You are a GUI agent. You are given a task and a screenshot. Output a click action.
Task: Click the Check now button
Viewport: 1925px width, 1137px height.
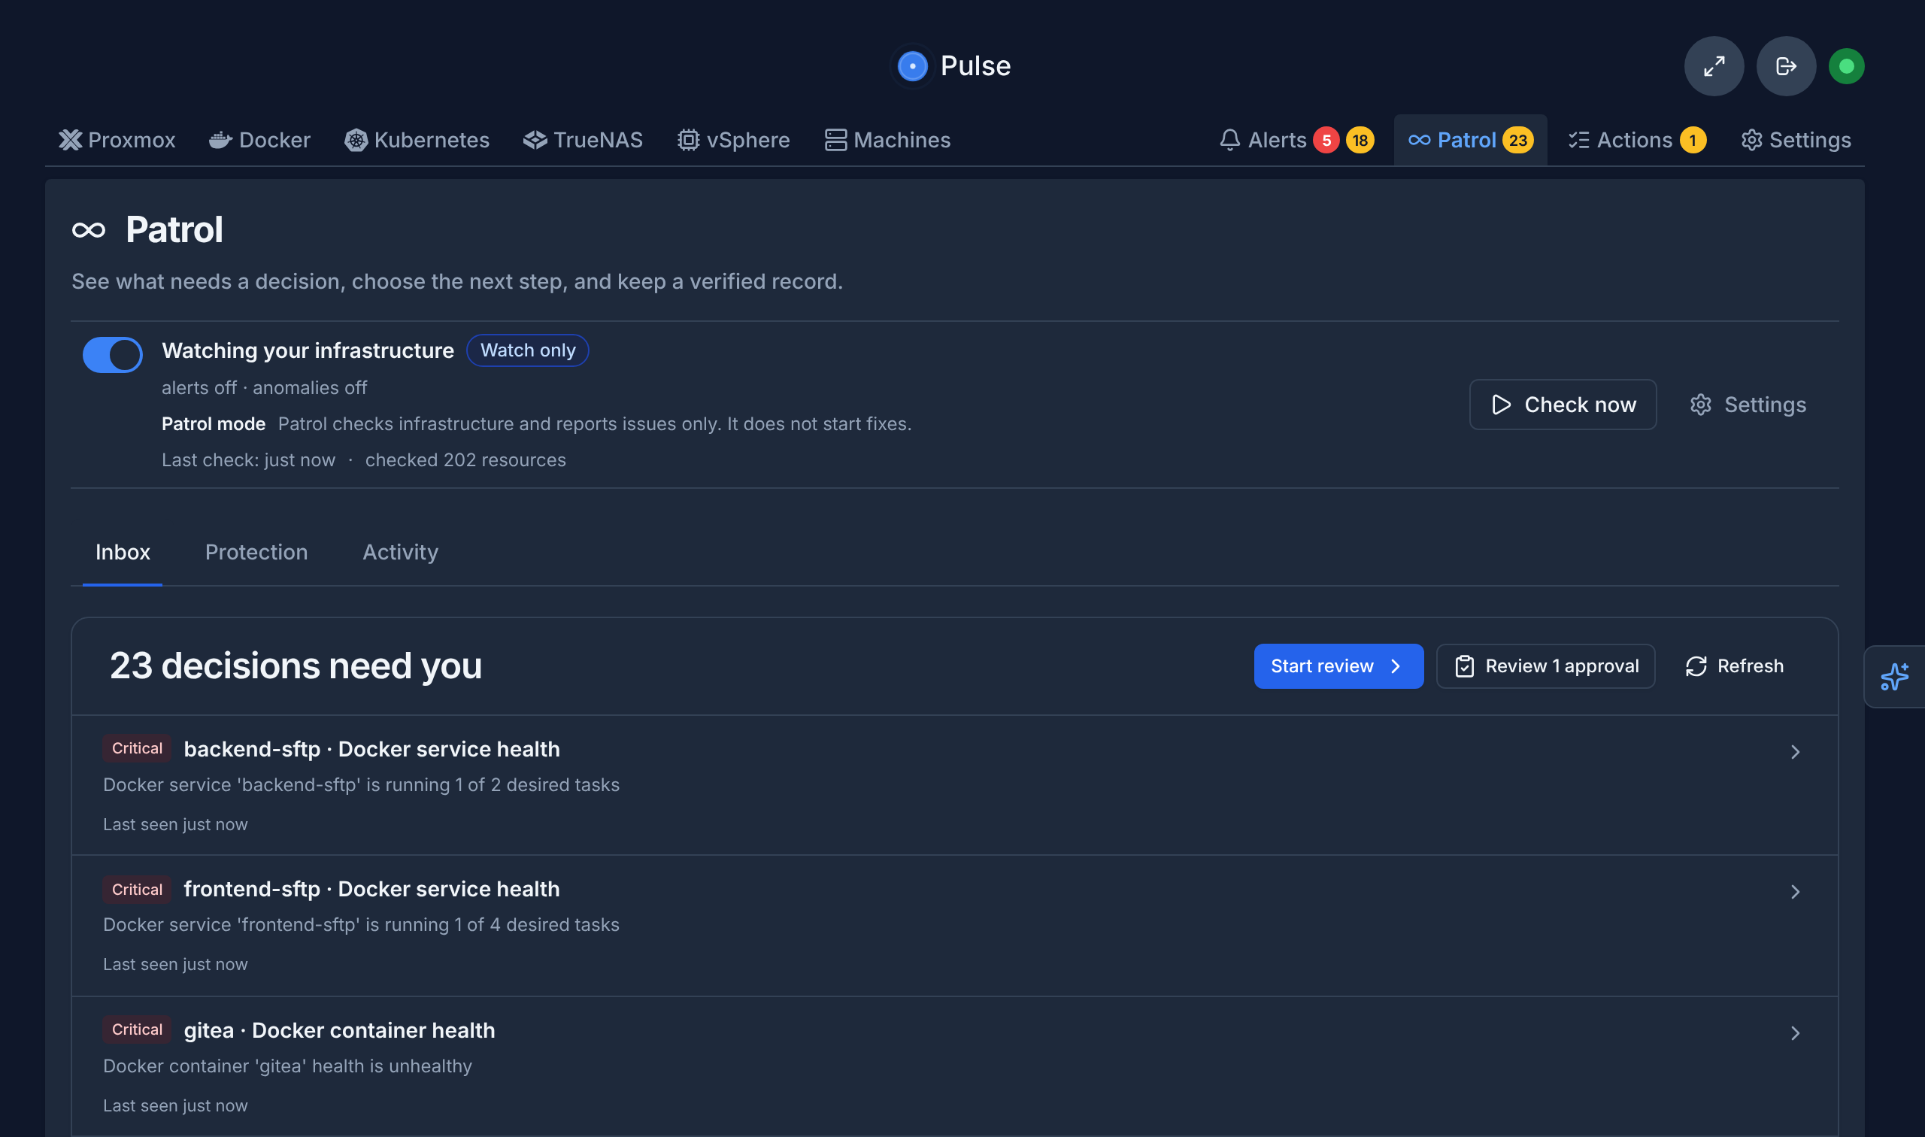click(x=1563, y=405)
